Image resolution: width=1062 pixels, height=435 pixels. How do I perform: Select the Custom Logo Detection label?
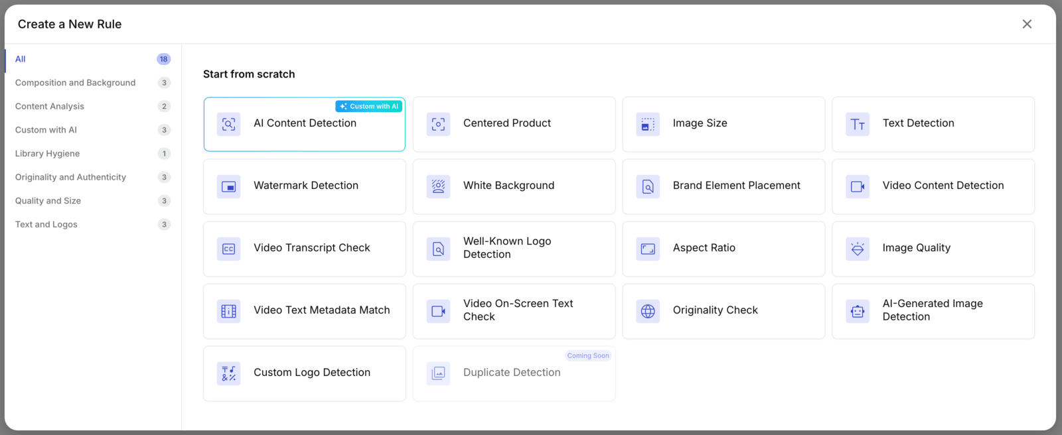312,373
